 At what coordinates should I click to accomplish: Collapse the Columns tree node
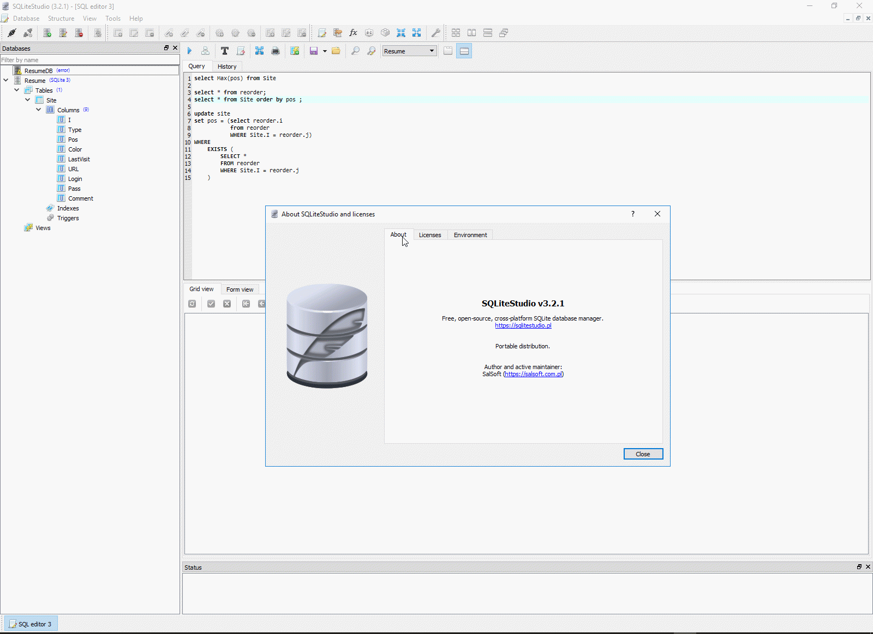point(39,110)
